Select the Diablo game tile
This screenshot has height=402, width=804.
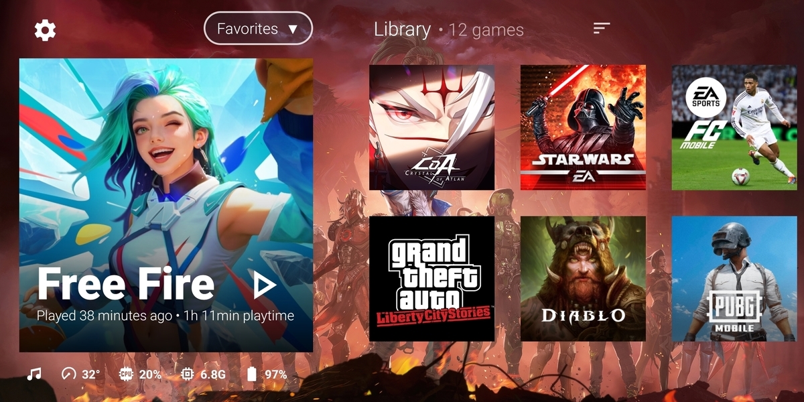(583, 279)
